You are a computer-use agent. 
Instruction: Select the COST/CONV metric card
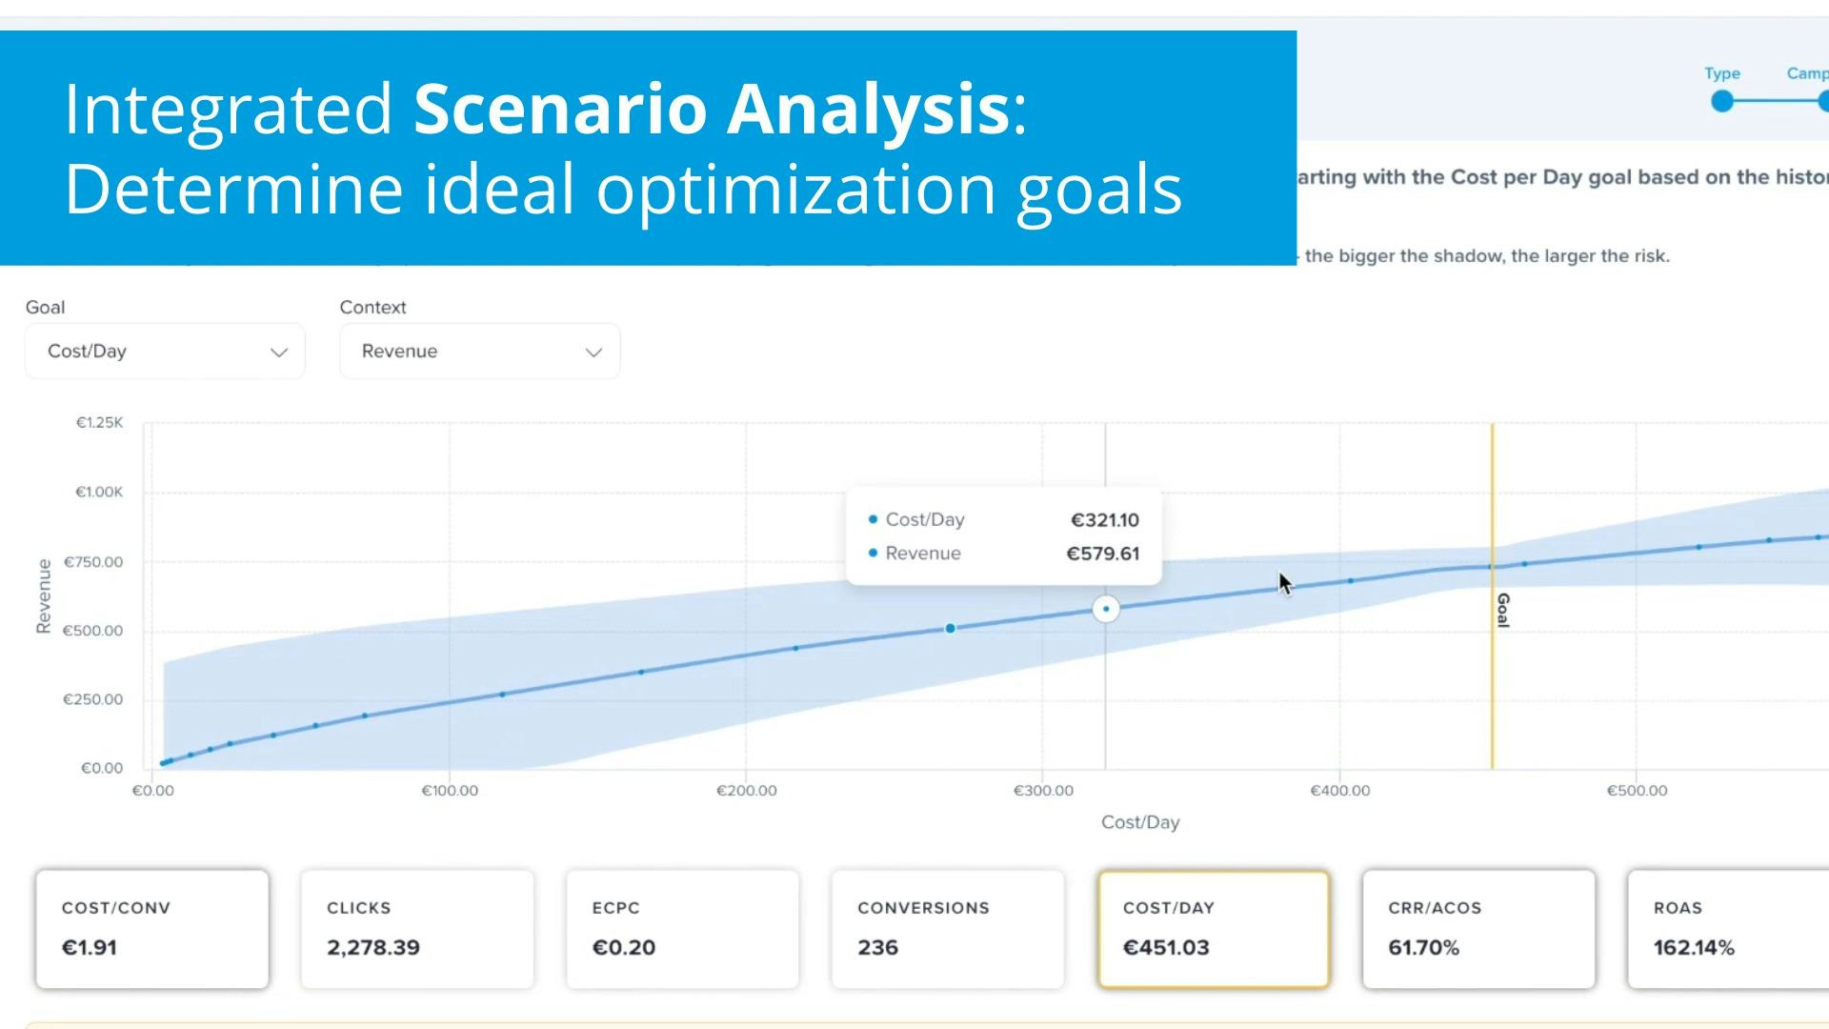(x=152, y=929)
